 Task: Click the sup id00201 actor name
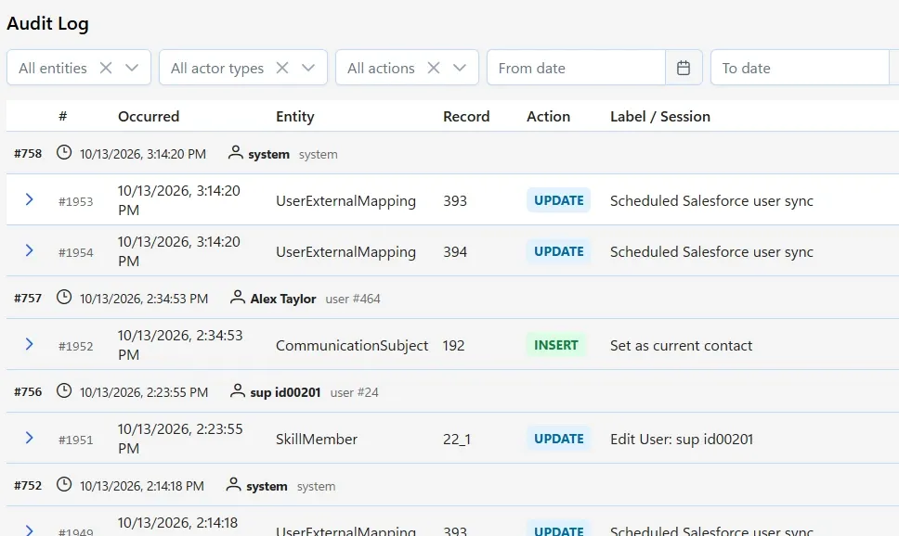pyautogui.click(x=285, y=392)
